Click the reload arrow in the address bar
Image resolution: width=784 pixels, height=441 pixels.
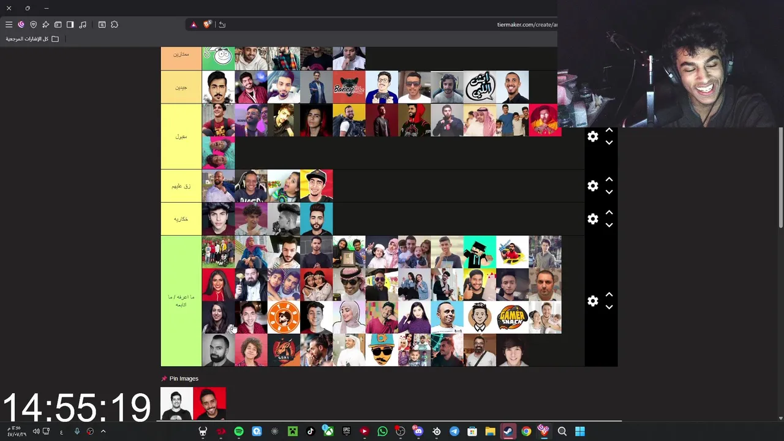[222, 24]
